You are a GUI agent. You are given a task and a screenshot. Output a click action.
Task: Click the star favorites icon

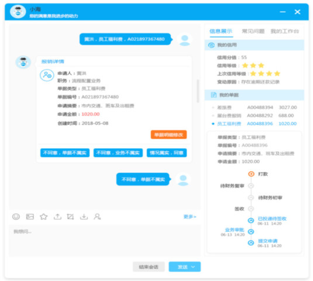pos(43,217)
